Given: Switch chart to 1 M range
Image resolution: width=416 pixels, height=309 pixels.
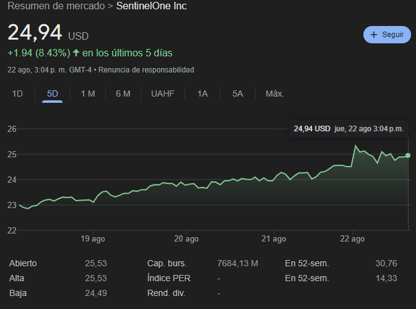Looking at the screenshot, I should pos(88,94).
